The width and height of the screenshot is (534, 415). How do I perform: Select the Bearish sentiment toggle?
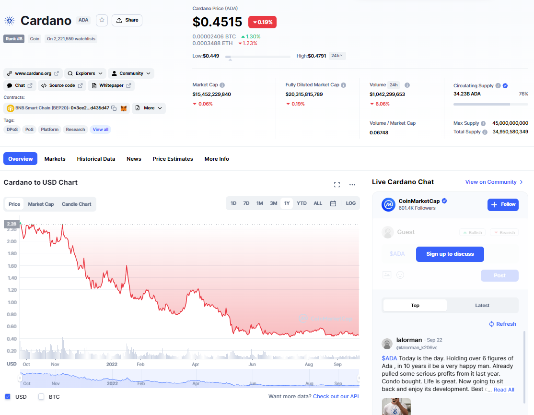[x=504, y=233]
